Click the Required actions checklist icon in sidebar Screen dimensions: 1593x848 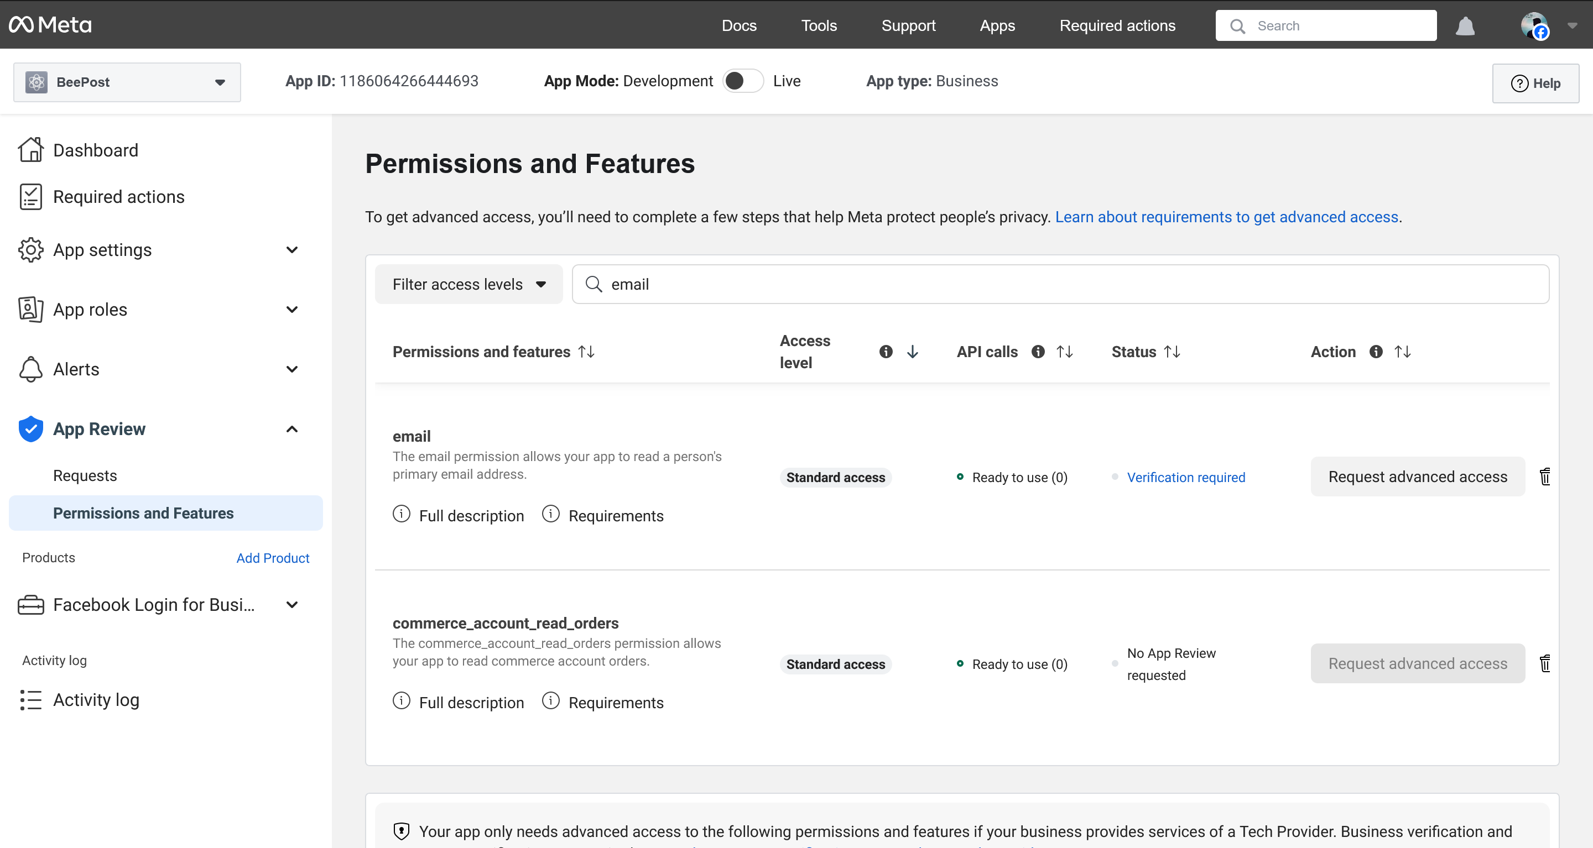pyautogui.click(x=30, y=197)
